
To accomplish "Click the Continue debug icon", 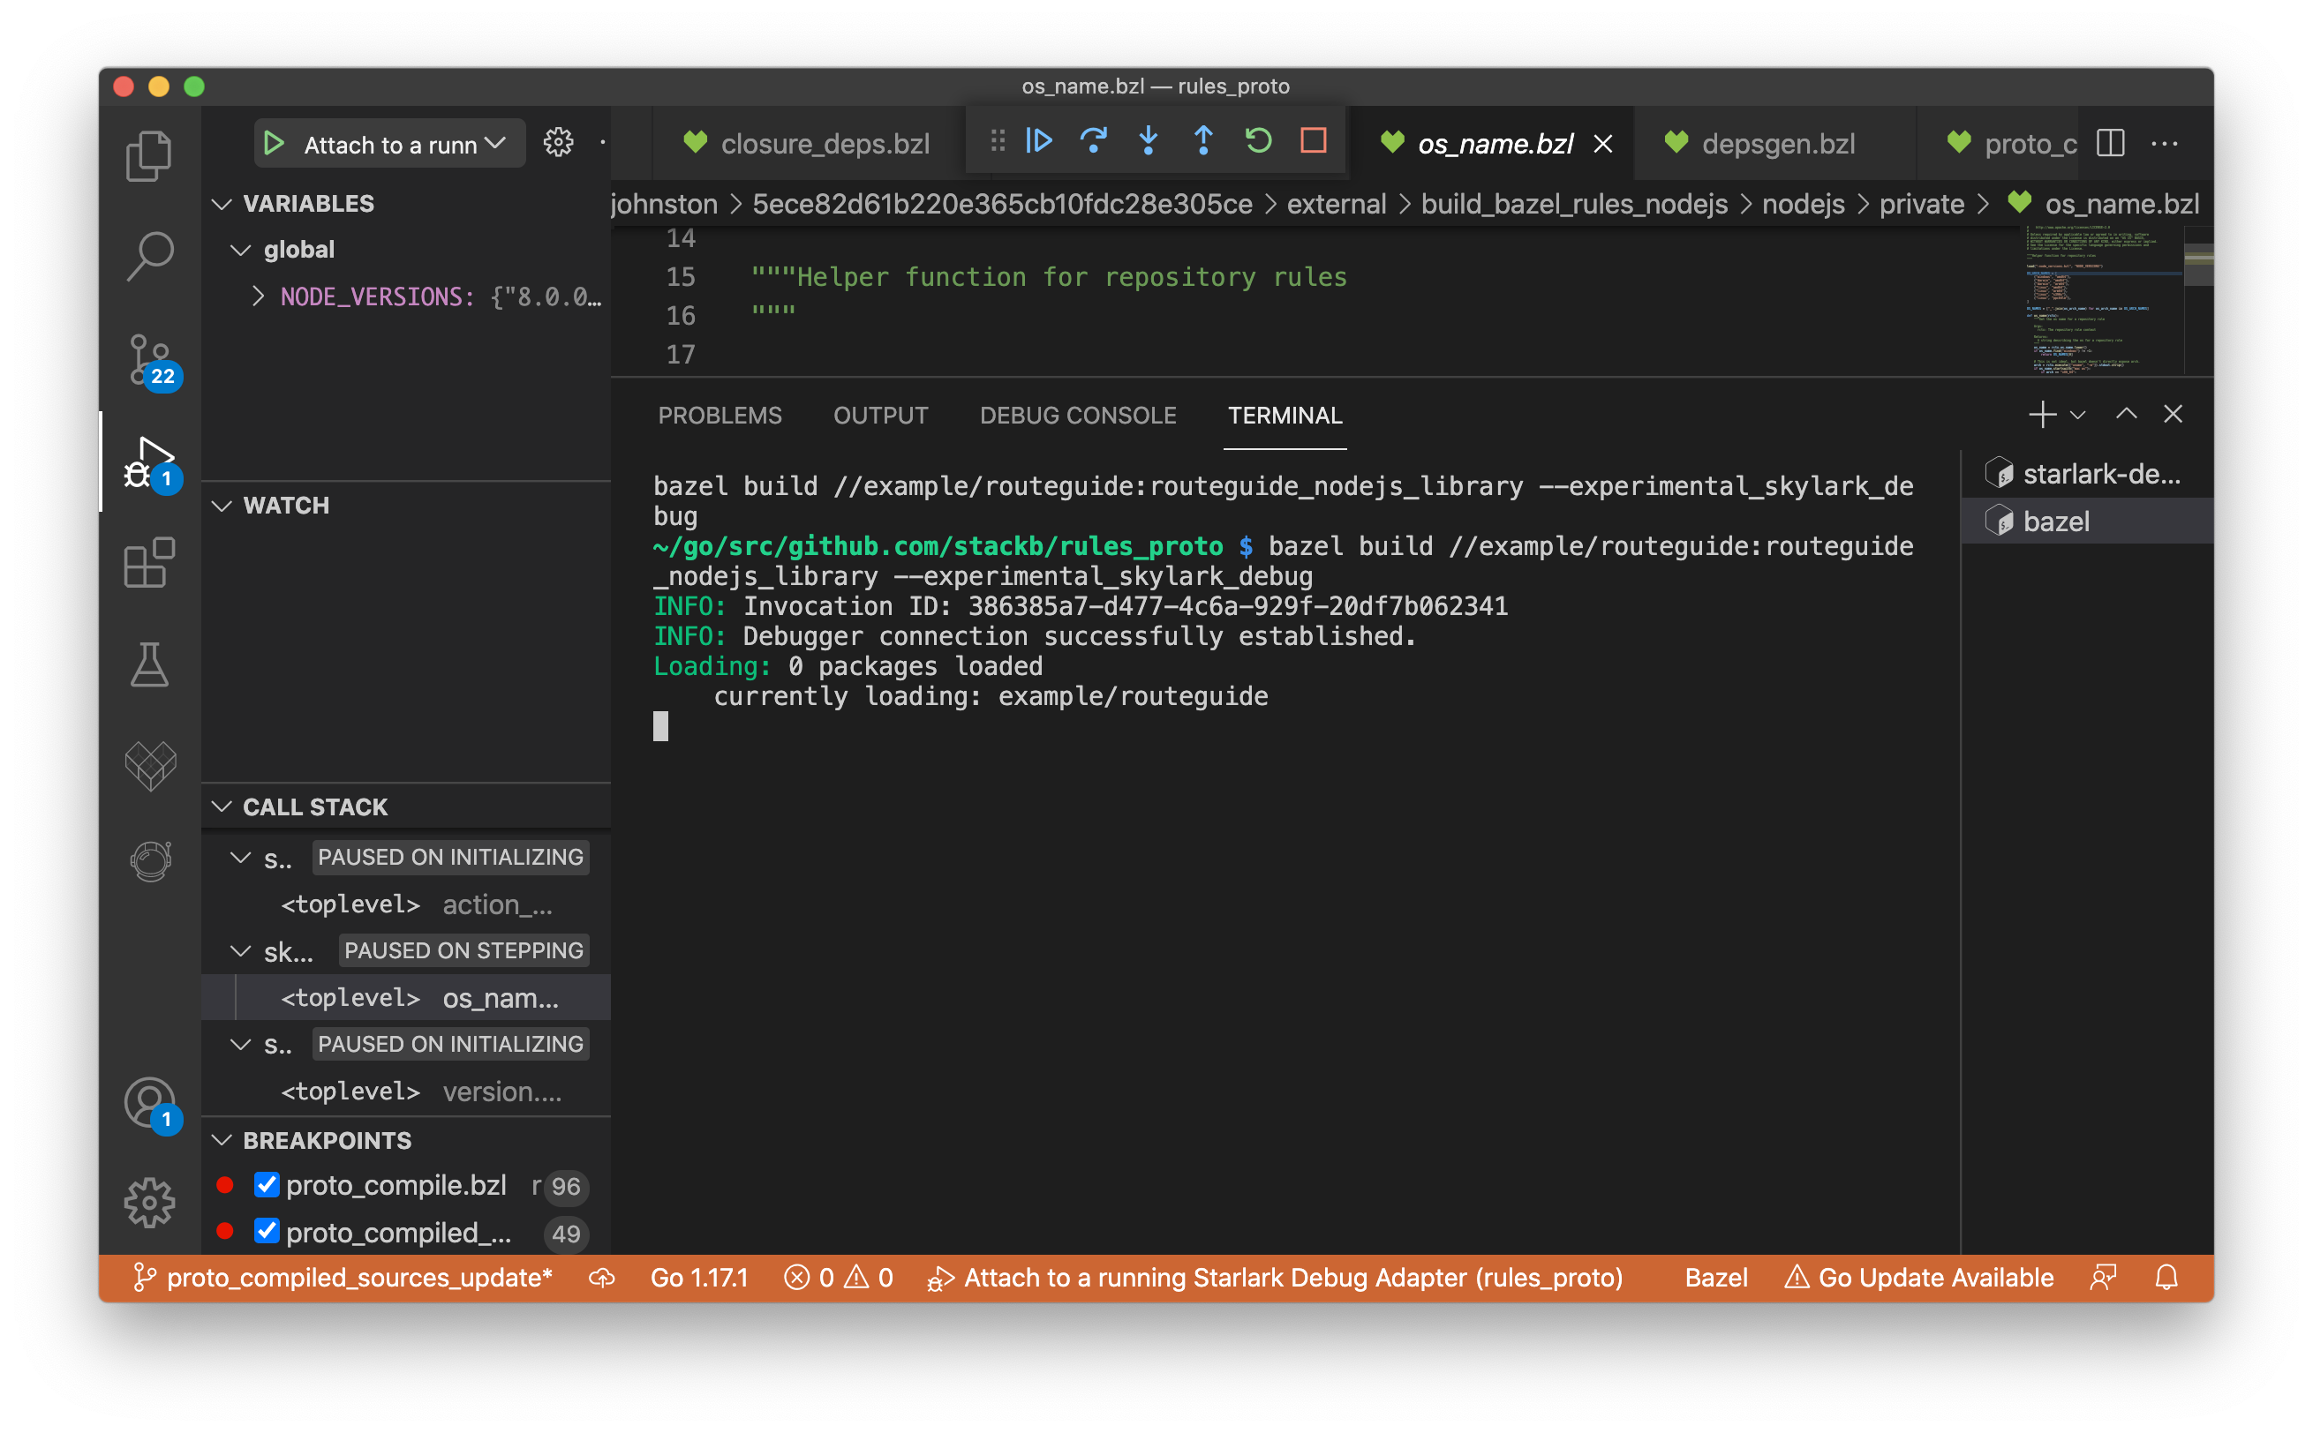I will point(1040,140).
